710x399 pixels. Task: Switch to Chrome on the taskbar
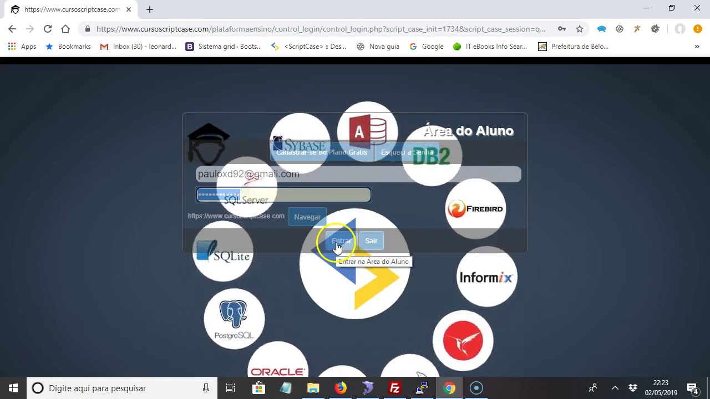[449, 388]
